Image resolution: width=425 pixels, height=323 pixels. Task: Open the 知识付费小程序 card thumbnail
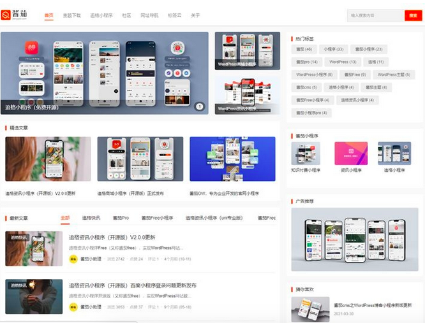[x=306, y=154]
